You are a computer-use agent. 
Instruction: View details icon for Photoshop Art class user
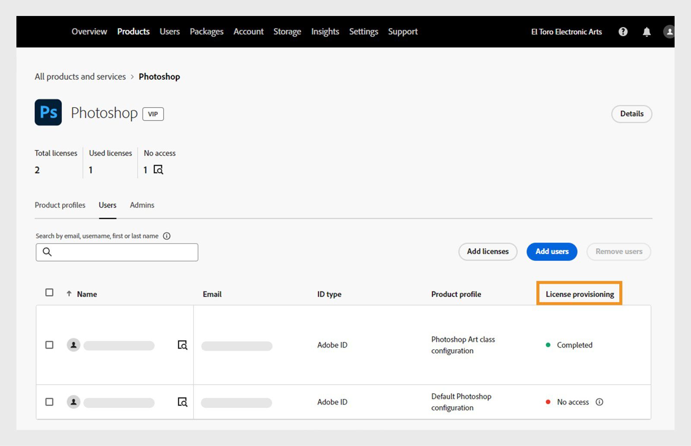(182, 345)
